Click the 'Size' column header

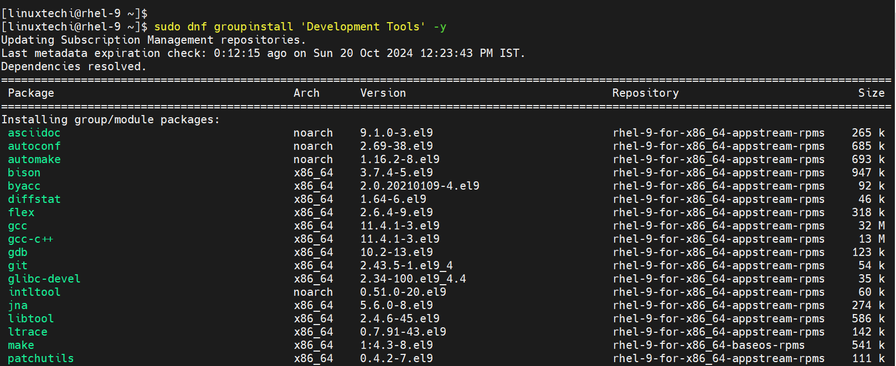click(871, 93)
